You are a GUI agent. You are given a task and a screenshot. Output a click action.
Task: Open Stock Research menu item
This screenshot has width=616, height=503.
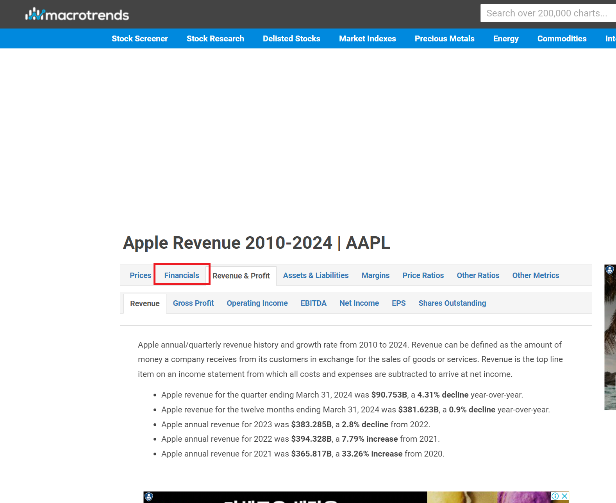pyautogui.click(x=215, y=39)
